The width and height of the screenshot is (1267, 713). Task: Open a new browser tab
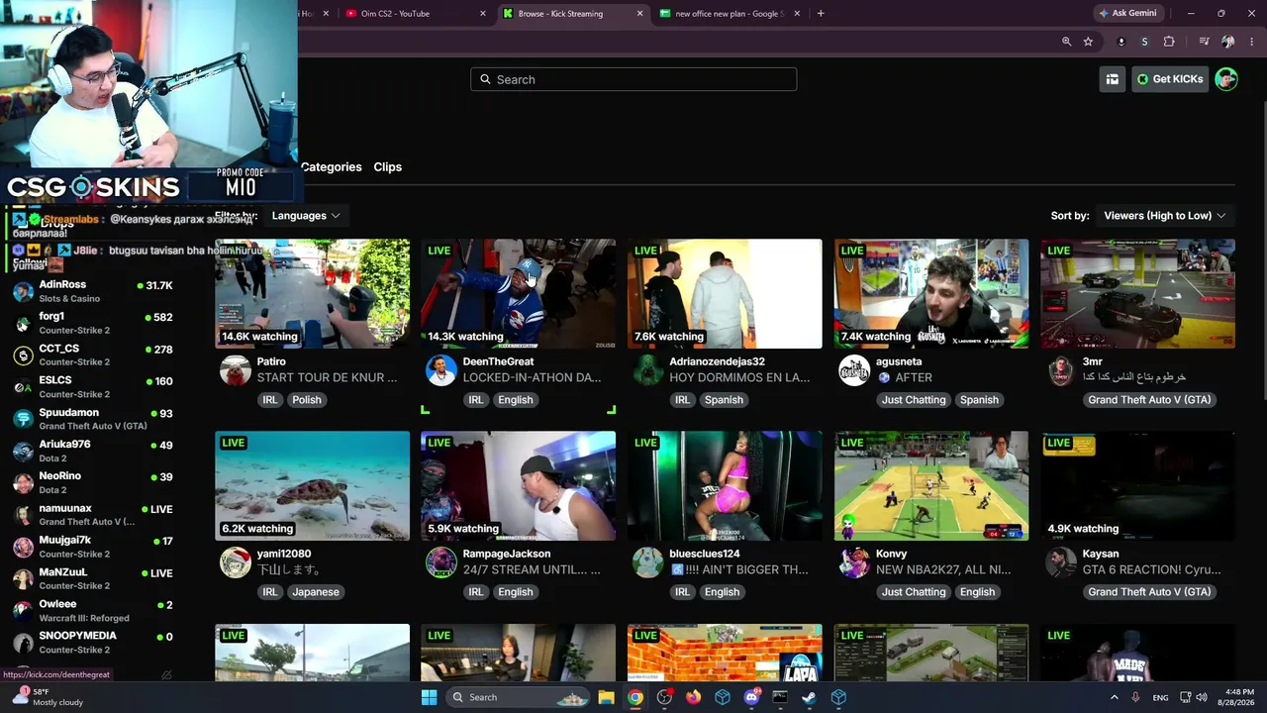tap(821, 14)
